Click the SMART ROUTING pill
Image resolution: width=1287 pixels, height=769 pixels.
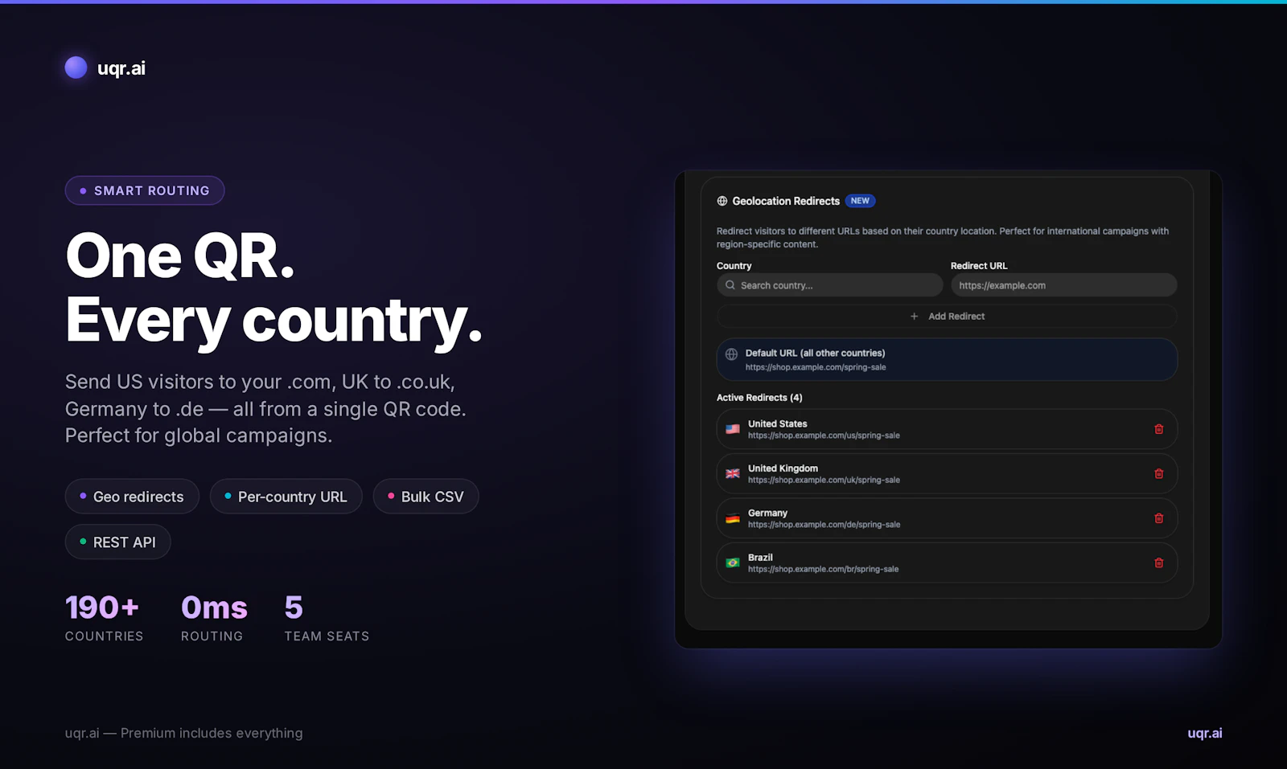coord(145,190)
